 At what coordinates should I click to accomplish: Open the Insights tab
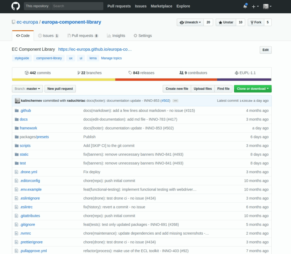(x=116, y=36)
